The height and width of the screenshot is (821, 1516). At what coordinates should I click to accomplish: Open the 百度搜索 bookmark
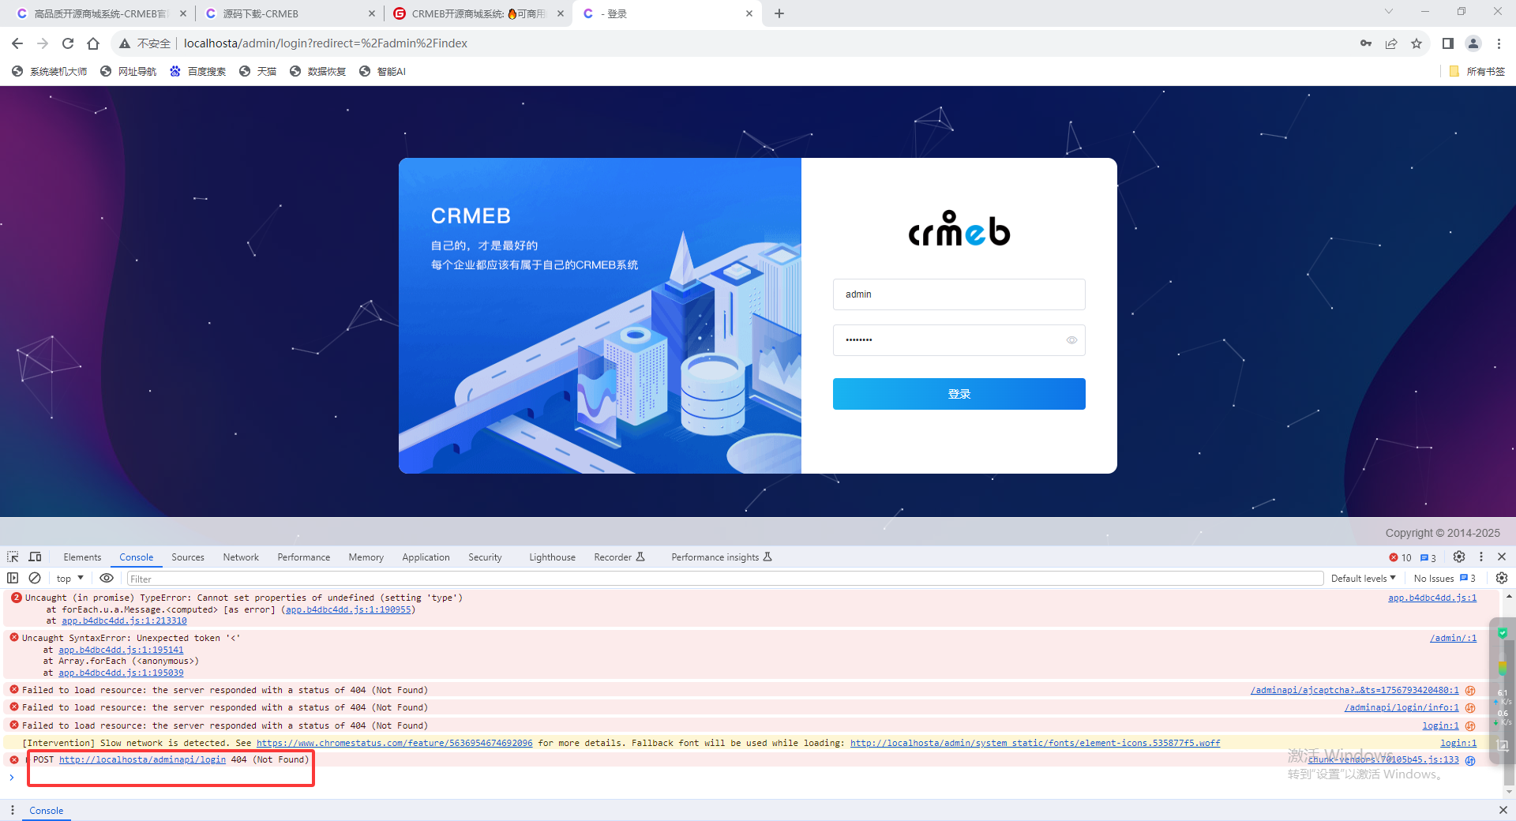(198, 71)
